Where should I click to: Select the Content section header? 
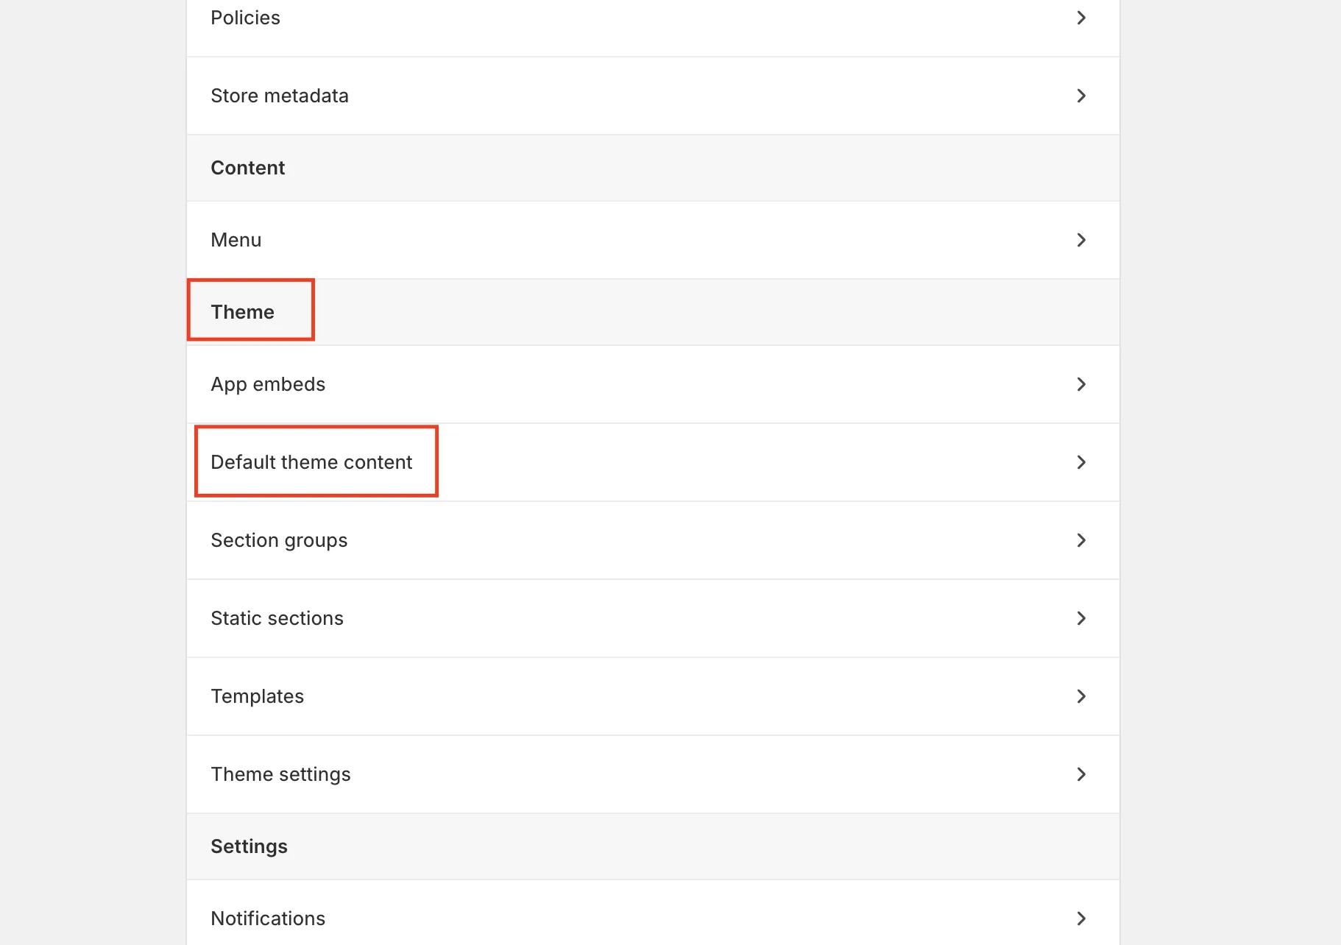[x=247, y=168]
